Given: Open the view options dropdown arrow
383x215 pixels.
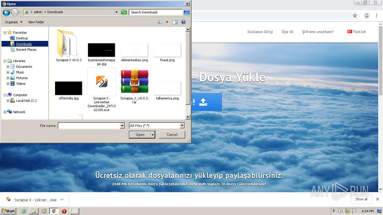Looking at the screenshot, I should [x=167, y=22].
